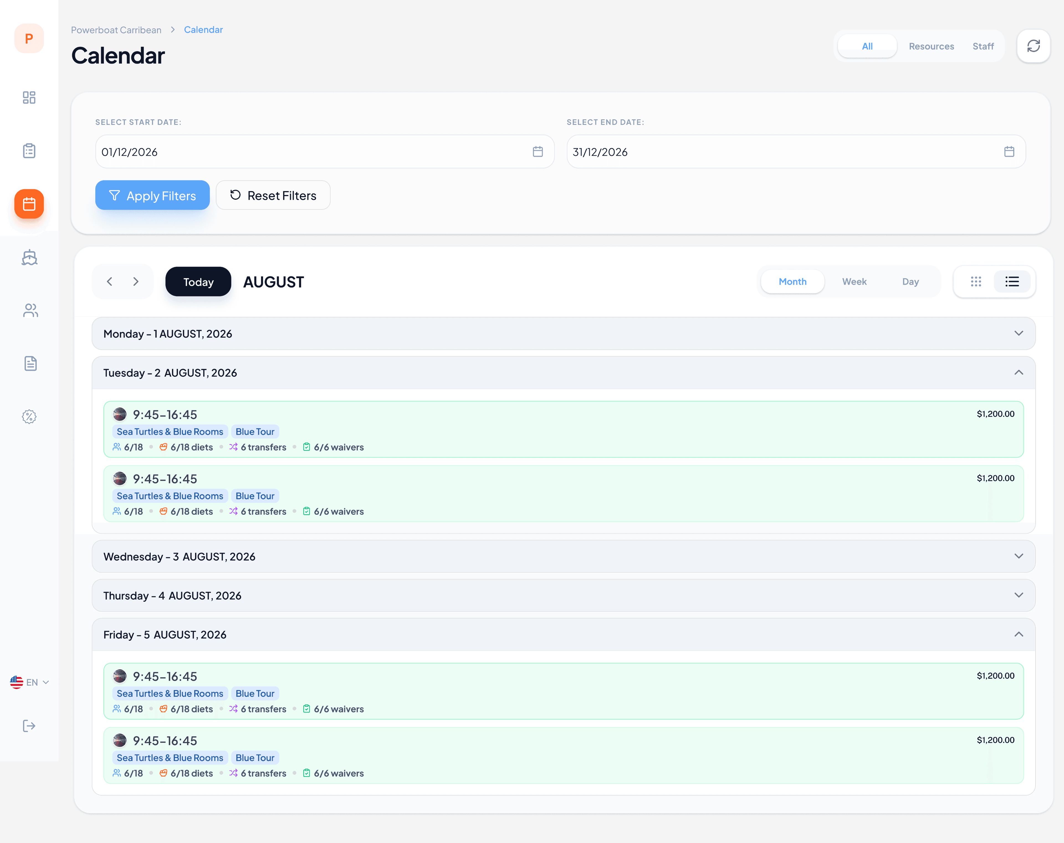Expand Monday 1 August section

(564, 334)
